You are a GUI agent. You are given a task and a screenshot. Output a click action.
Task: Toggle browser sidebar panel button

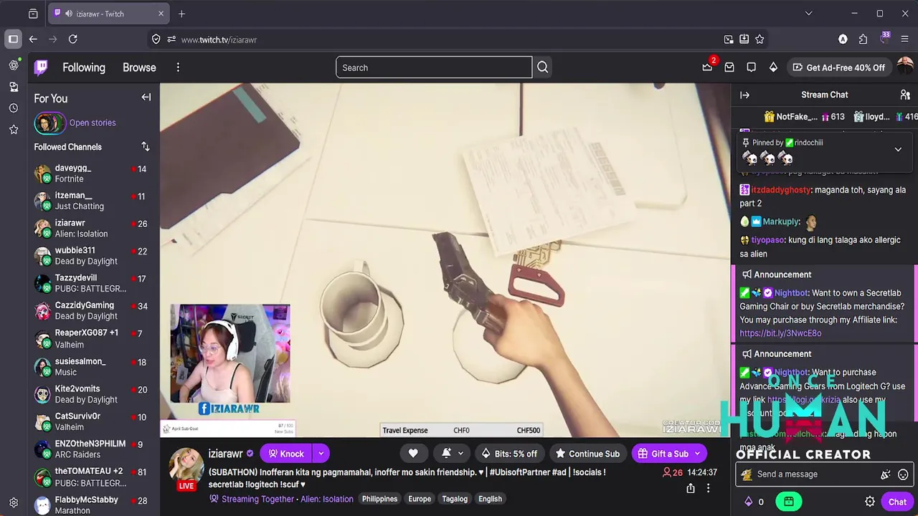[x=13, y=39]
